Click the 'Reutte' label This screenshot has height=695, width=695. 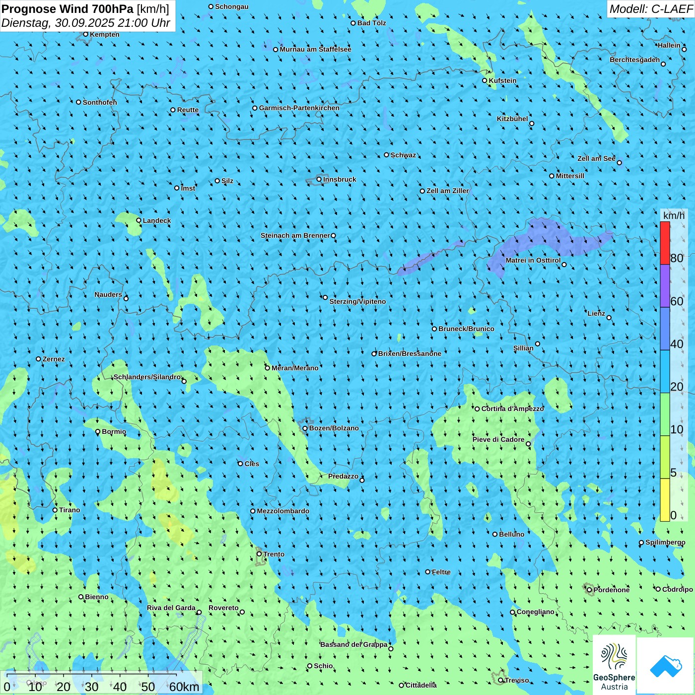tap(188, 110)
